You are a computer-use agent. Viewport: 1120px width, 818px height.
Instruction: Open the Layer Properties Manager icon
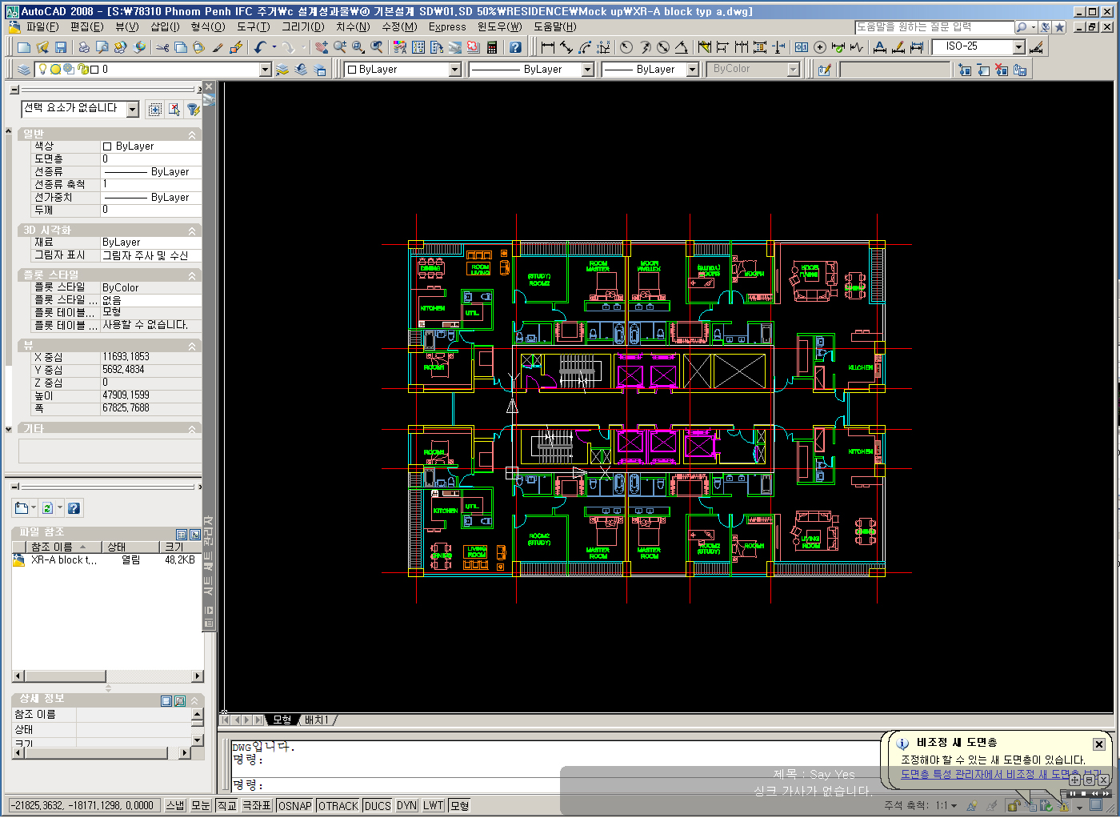pos(24,70)
